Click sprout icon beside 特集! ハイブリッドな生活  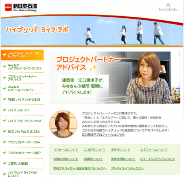[4, 99]
